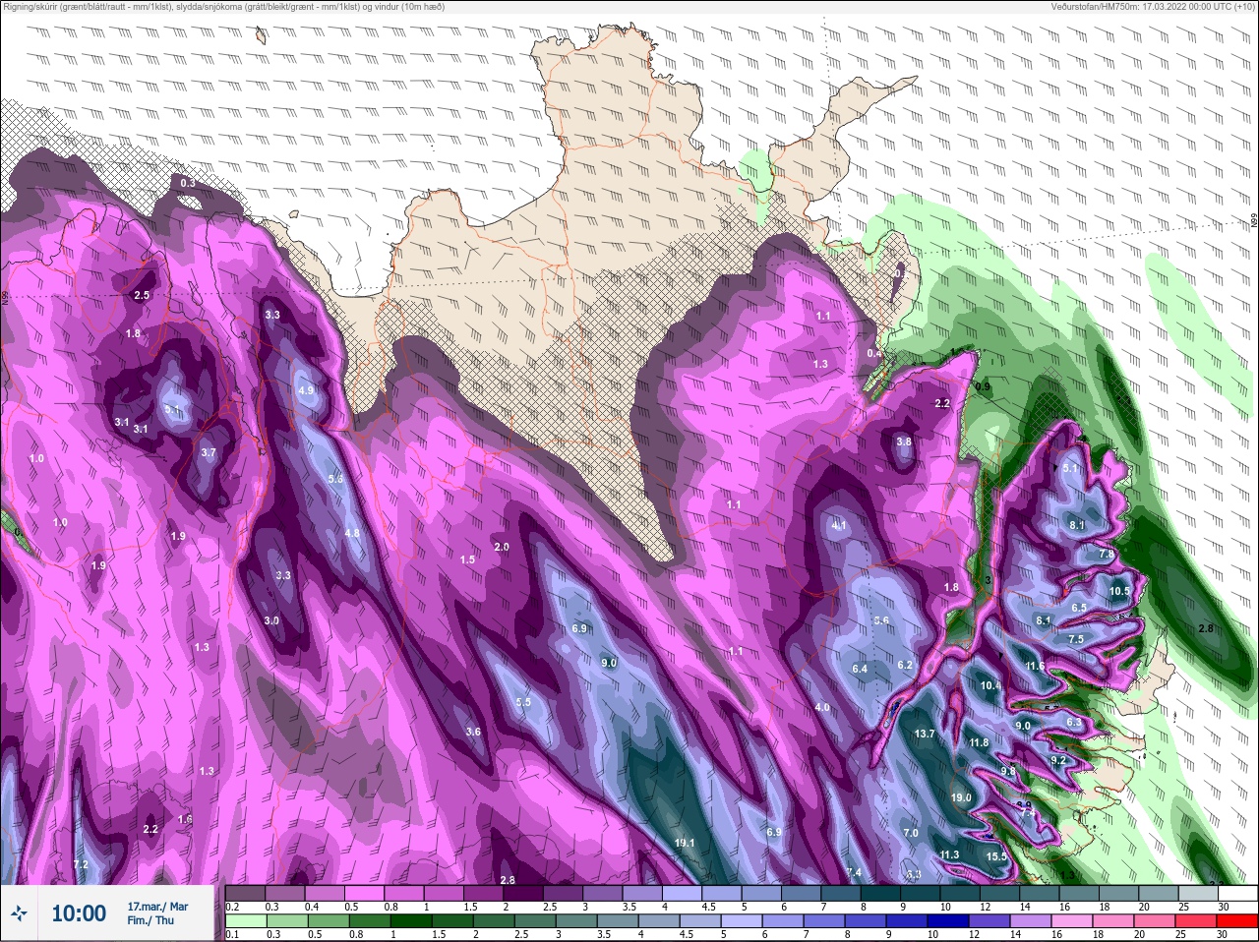Pick the white swatch ending the upper legend
This screenshot has height=942, width=1259.
tap(1238, 893)
